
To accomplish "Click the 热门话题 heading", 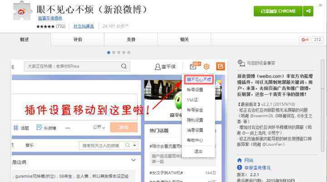I will click(x=159, y=131).
